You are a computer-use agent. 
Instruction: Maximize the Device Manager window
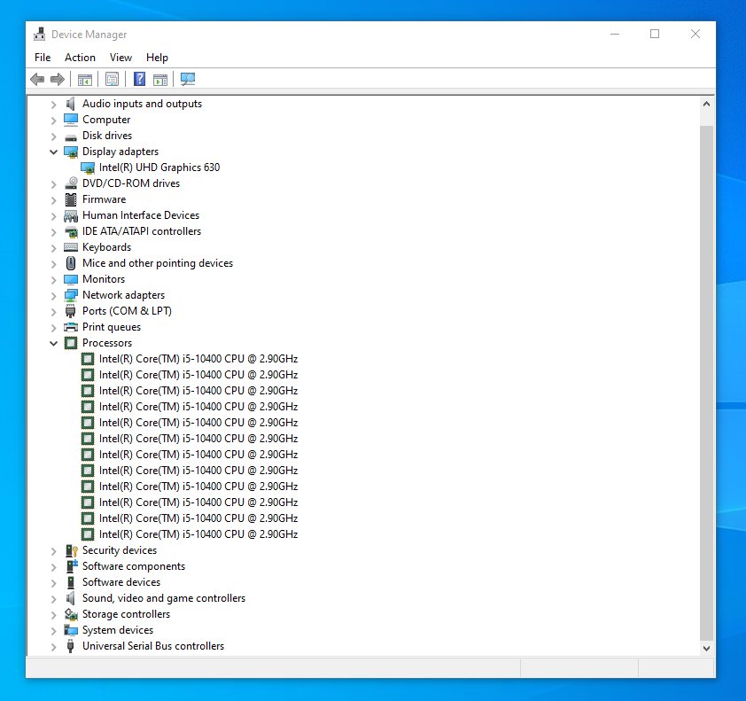655,34
